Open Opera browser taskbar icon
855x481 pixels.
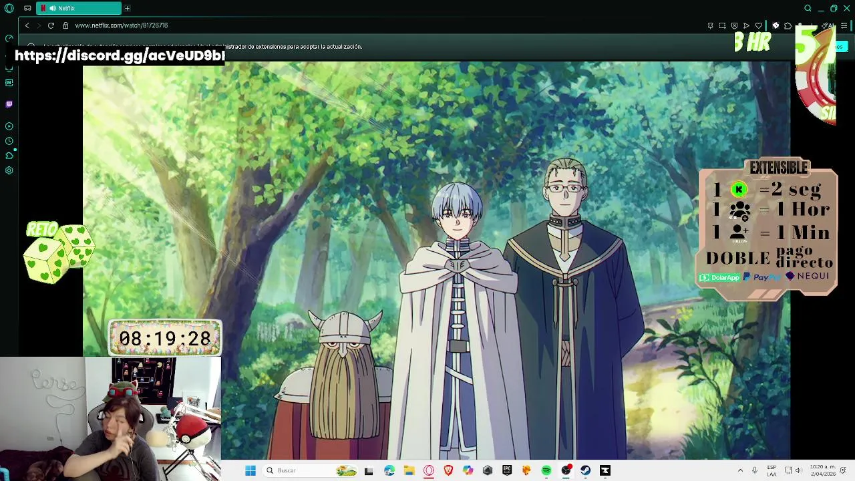429,470
